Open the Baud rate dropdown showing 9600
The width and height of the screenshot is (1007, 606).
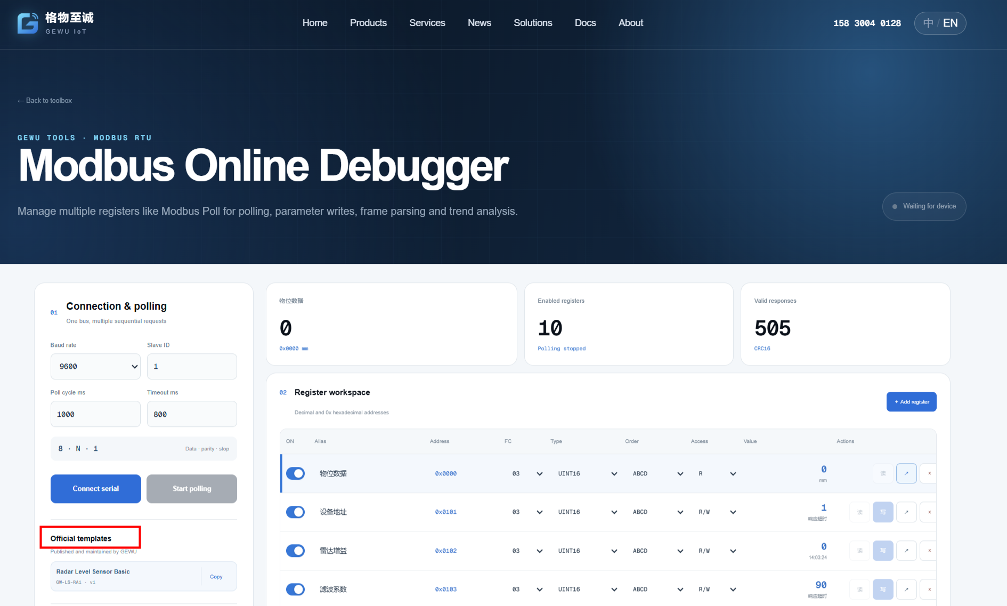(95, 367)
